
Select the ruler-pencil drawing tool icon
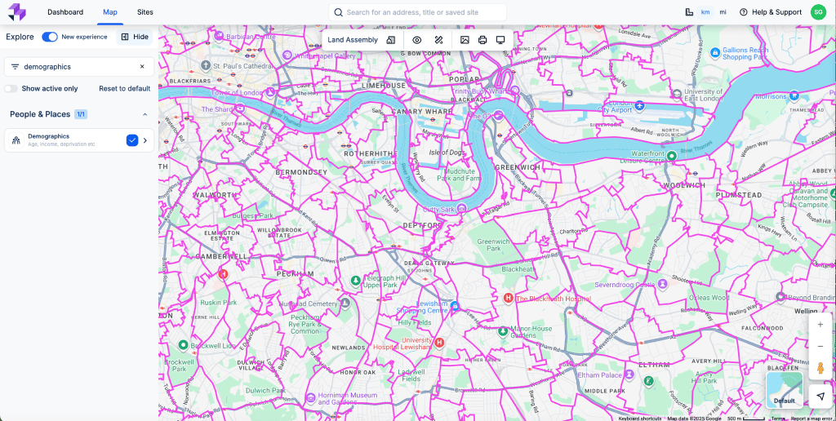tap(438, 40)
